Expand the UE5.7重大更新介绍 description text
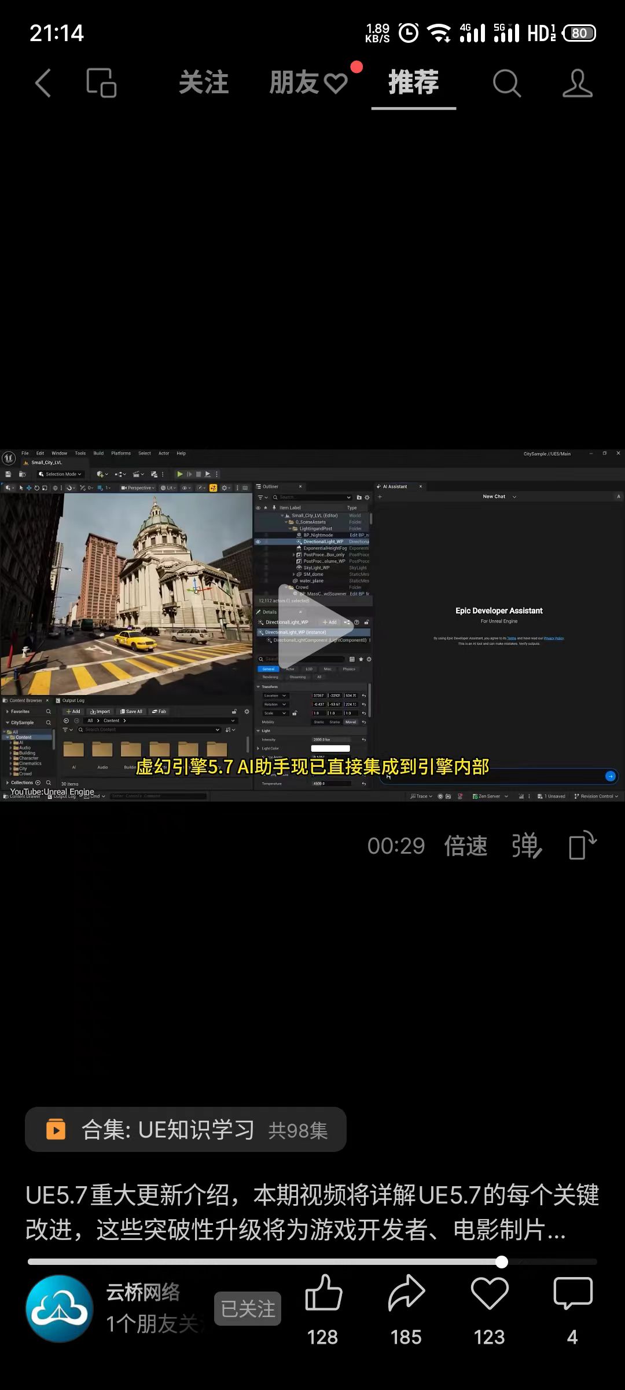This screenshot has height=1390, width=625. (312, 1213)
